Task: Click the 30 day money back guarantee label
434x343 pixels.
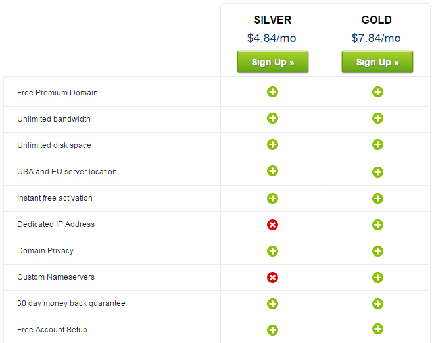Action: click(71, 303)
